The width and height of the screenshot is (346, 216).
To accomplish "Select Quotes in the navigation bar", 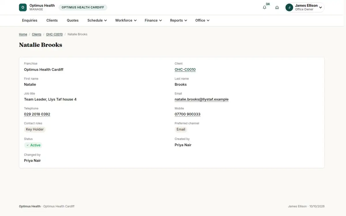I will [x=73, y=20].
